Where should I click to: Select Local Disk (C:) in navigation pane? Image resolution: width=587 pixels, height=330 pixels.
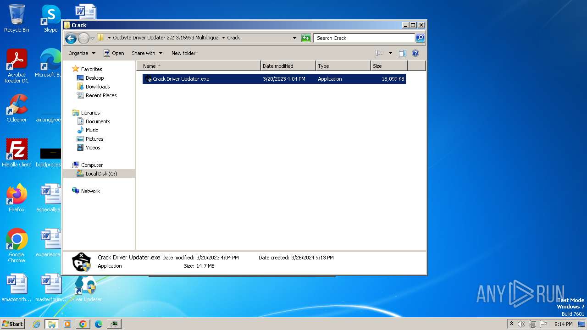[x=101, y=174]
